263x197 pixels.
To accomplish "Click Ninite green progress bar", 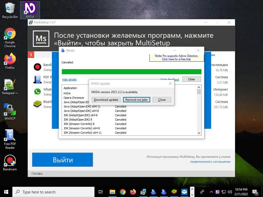I will coord(131,72).
